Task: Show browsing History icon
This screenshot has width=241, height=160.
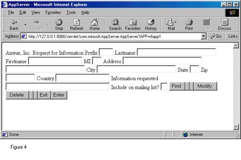Action: coord(151,22)
